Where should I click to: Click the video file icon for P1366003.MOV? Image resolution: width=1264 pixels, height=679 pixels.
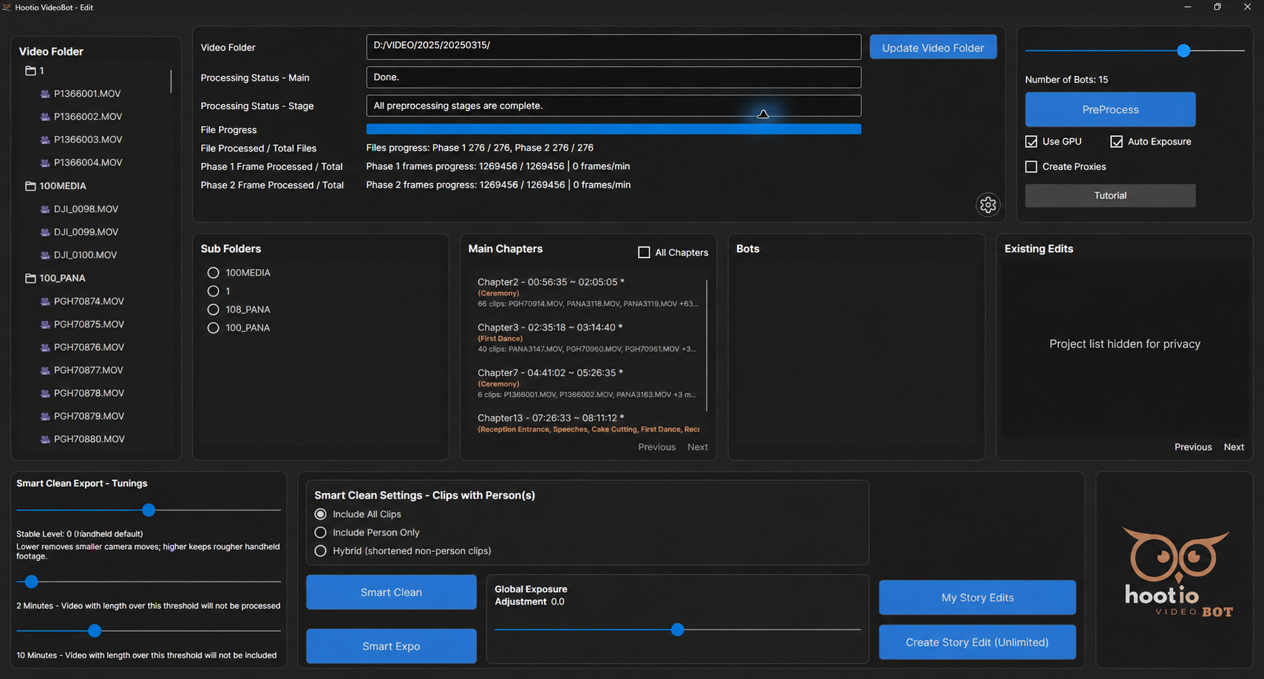tap(45, 140)
